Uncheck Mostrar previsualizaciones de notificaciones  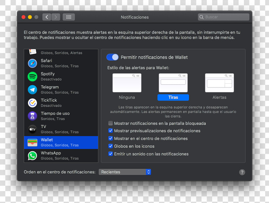click(x=111, y=131)
